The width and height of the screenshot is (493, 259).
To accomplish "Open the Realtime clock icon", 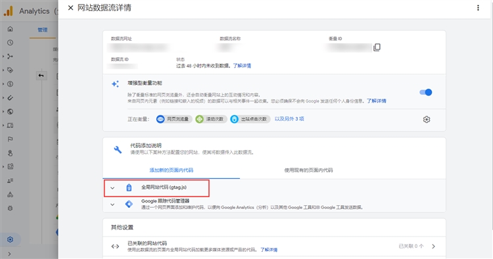I will point(10,43).
